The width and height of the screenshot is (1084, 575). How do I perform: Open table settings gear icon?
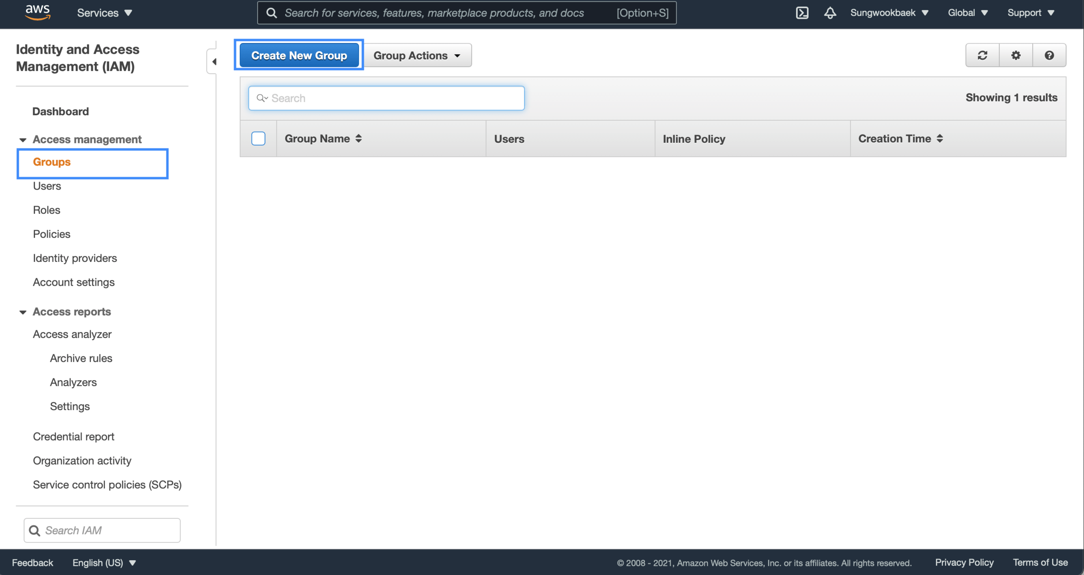pos(1015,55)
